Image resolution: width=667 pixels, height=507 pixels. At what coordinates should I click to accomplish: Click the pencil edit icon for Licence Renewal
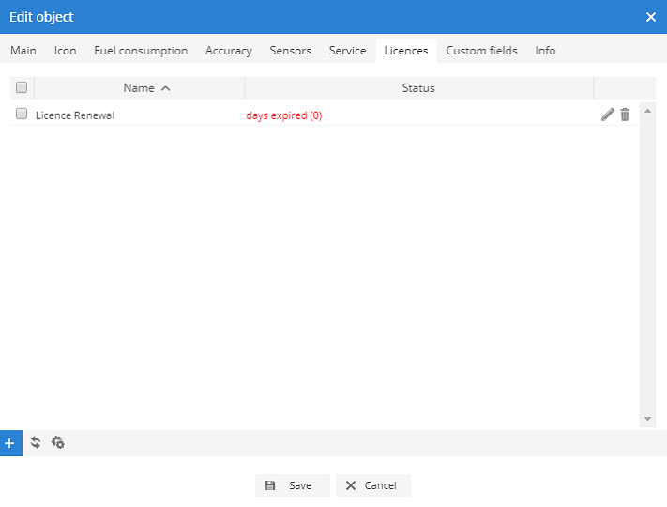click(608, 115)
